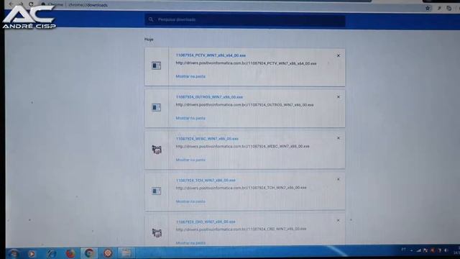Open the OUTROS_WIN7_x86_00.exe file link
The height and width of the screenshot is (259, 460).
[x=209, y=97]
